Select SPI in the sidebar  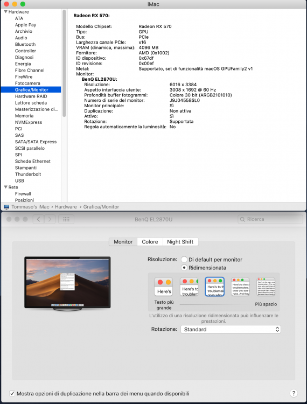(18, 155)
